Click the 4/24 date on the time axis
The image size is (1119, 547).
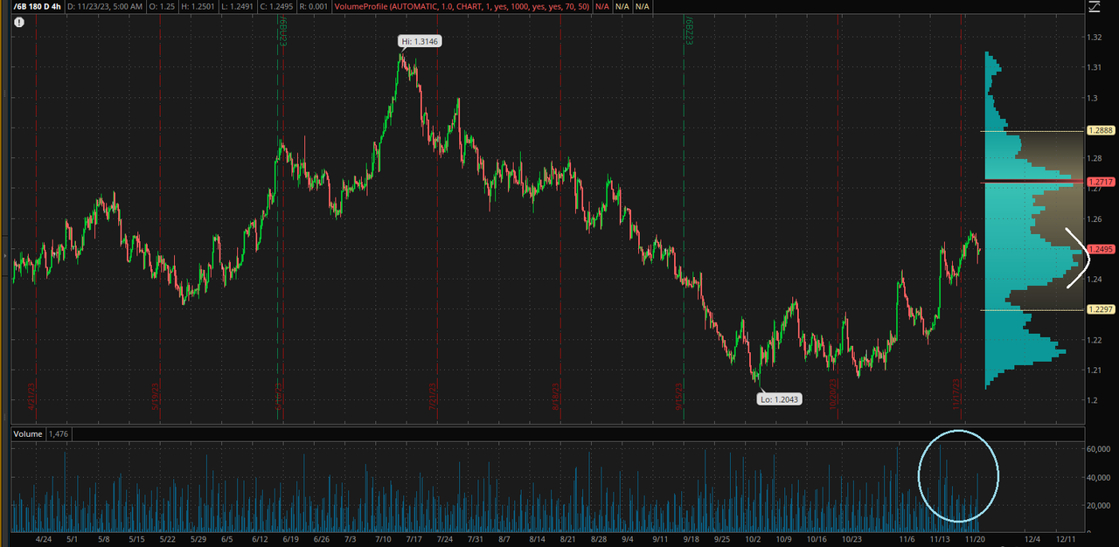(x=44, y=539)
